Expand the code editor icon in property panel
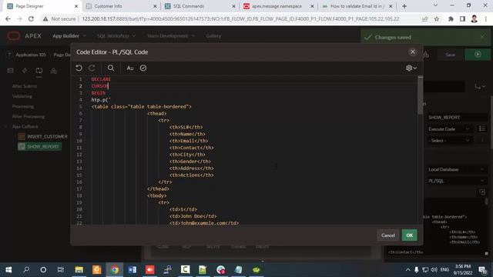The width and height of the screenshot is (493, 277). (482, 192)
